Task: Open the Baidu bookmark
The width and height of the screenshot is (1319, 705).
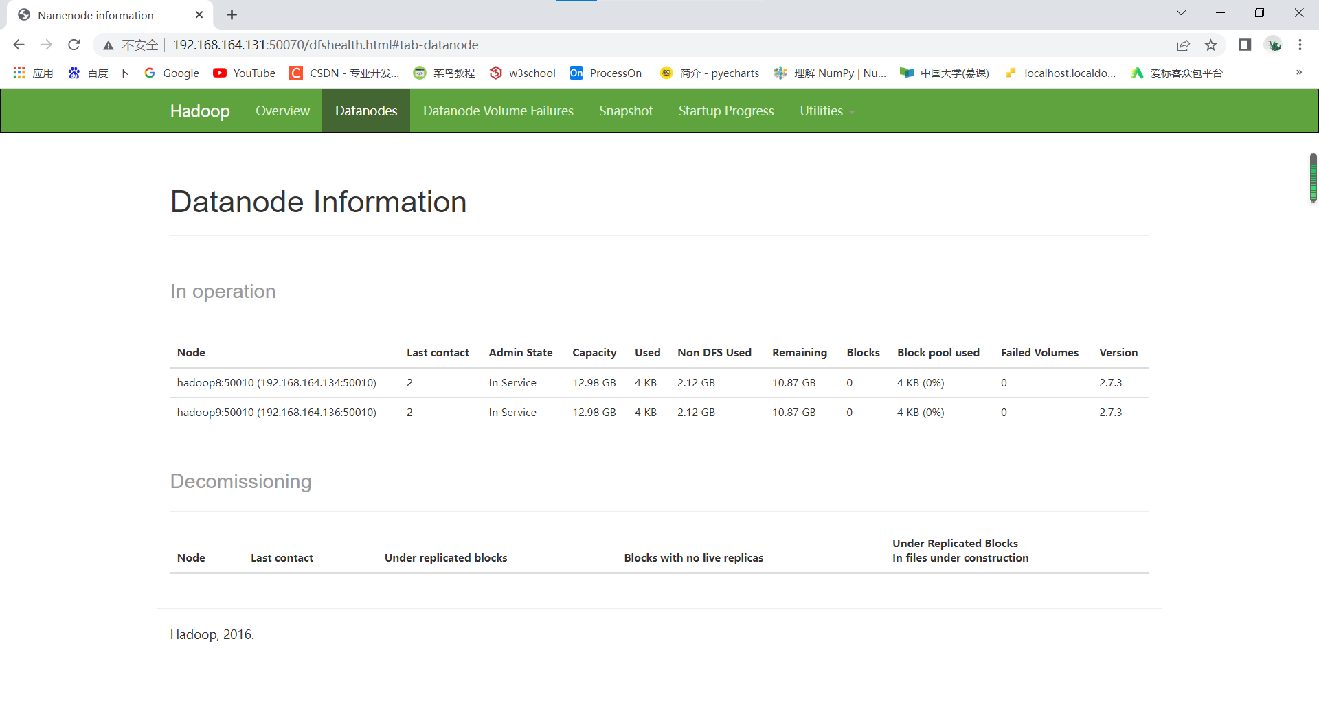Action: pyautogui.click(x=99, y=73)
